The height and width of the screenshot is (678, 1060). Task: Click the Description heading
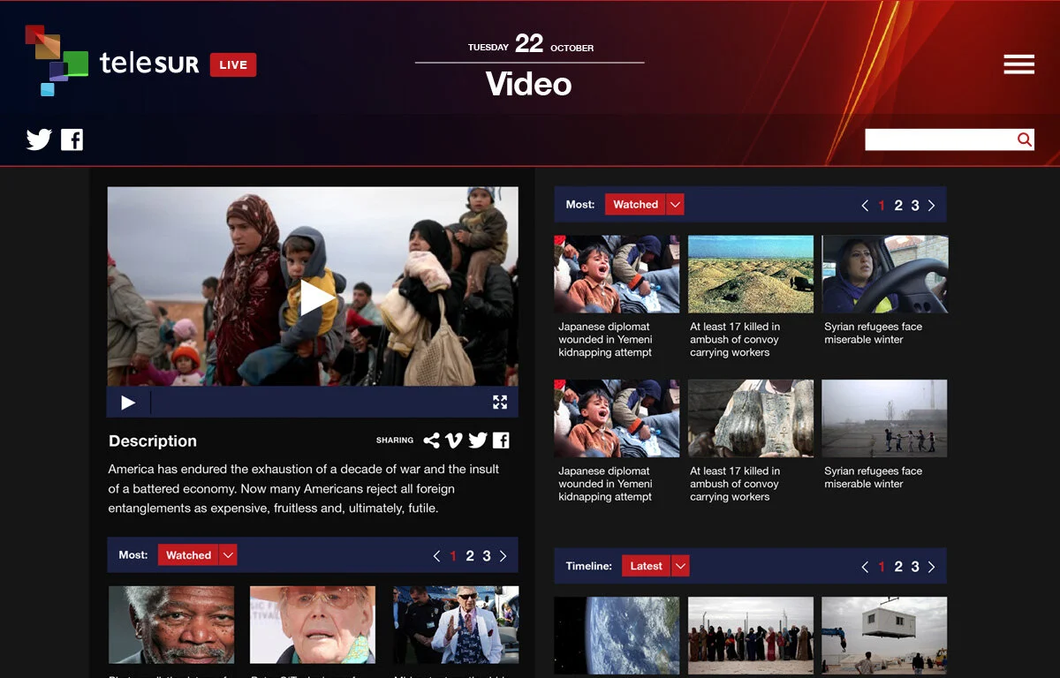(x=153, y=441)
